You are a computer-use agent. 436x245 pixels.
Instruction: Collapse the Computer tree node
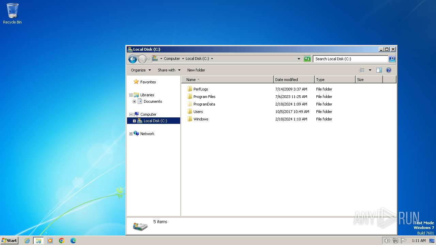point(131,115)
